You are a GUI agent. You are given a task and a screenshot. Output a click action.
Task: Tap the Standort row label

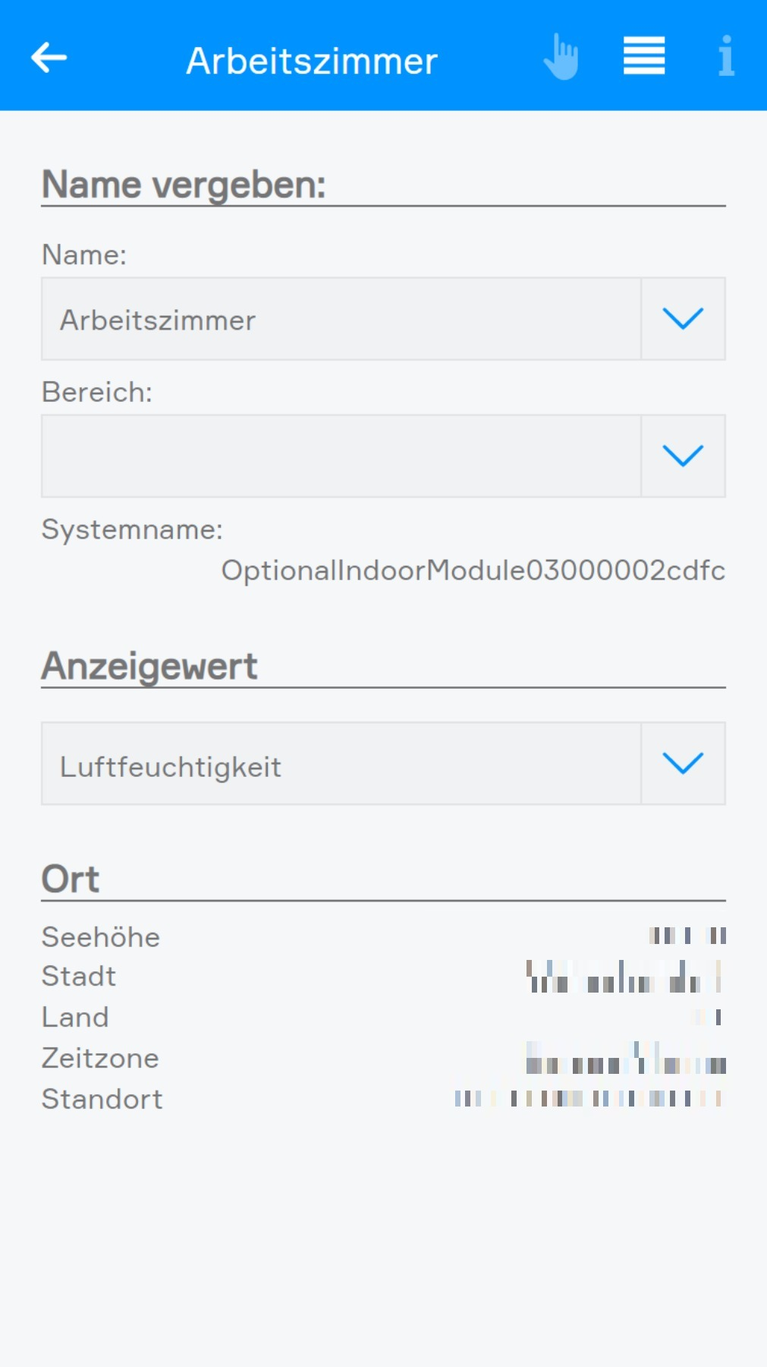pos(102,1100)
